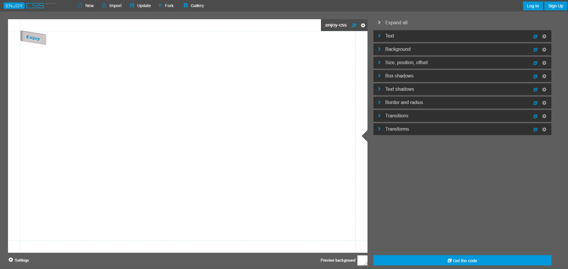Open gear settings in Background row
This screenshot has width=568, height=269.
544,50
